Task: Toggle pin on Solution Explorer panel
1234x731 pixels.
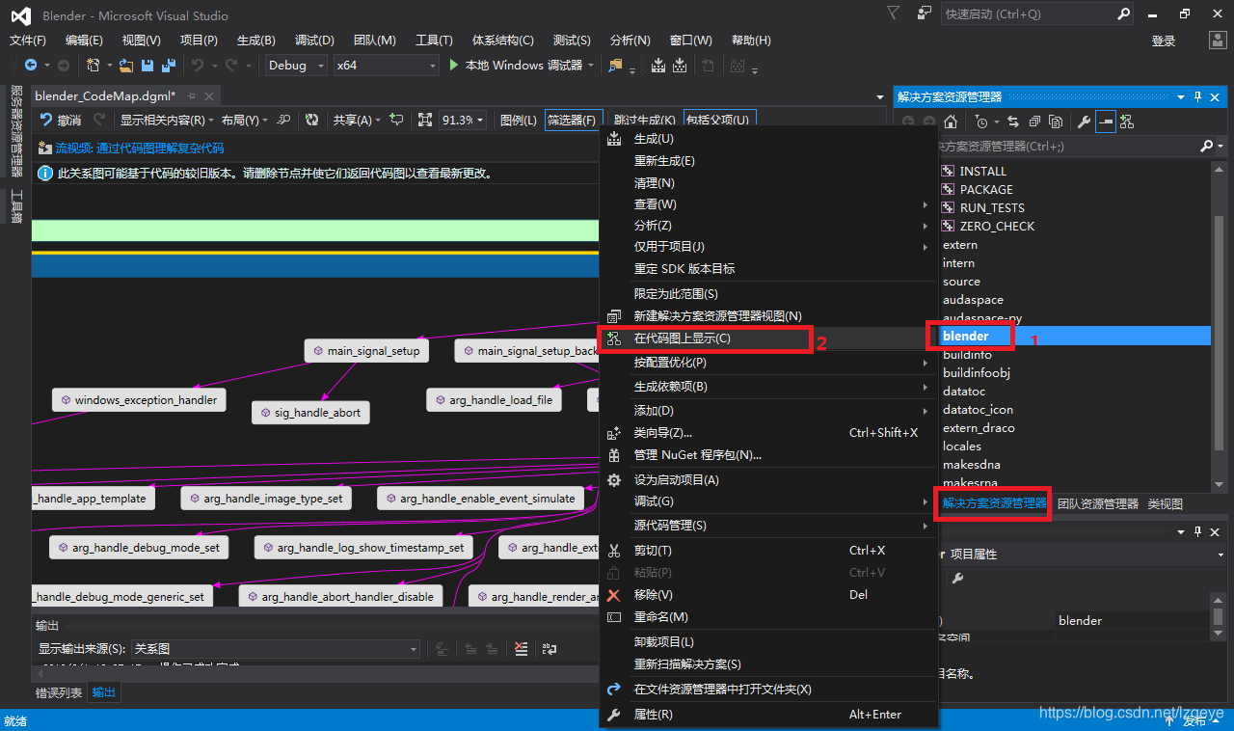Action: (x=1198, y=96)
